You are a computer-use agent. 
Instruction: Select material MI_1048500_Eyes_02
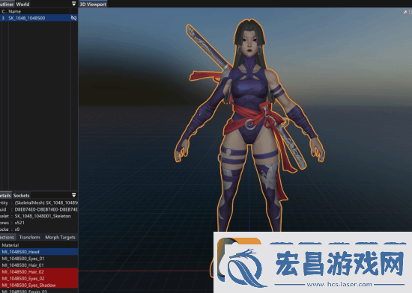coord(39,278)
